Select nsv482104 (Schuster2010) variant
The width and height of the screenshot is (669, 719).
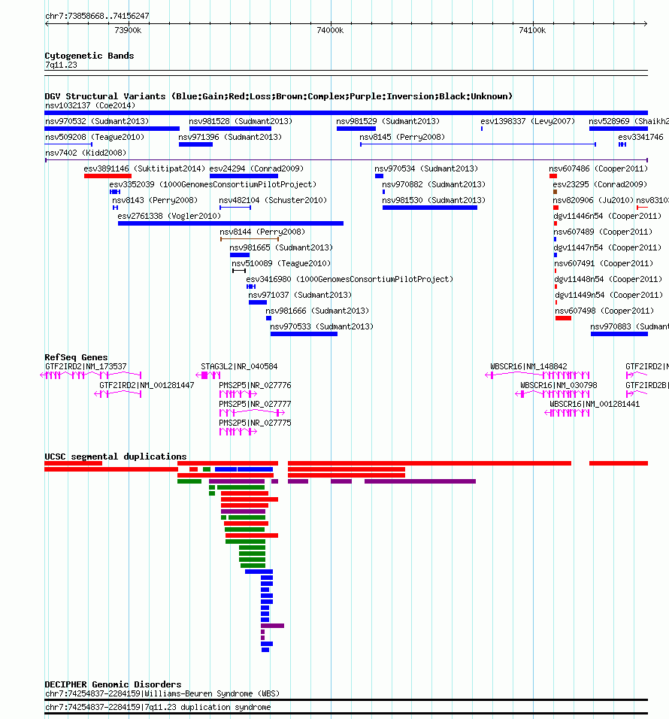click(x=235, y=208)
